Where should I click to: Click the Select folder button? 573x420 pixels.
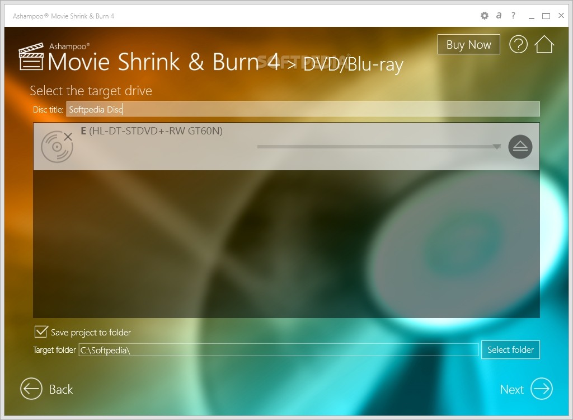pos(510,350)
